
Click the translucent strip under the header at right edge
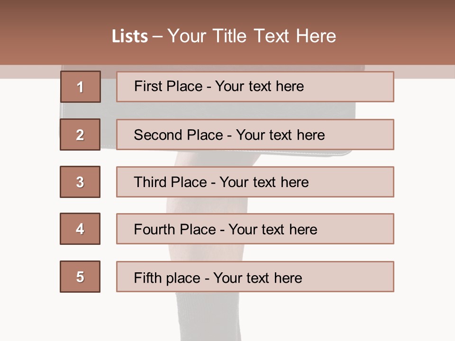click(x=427, y=72)
